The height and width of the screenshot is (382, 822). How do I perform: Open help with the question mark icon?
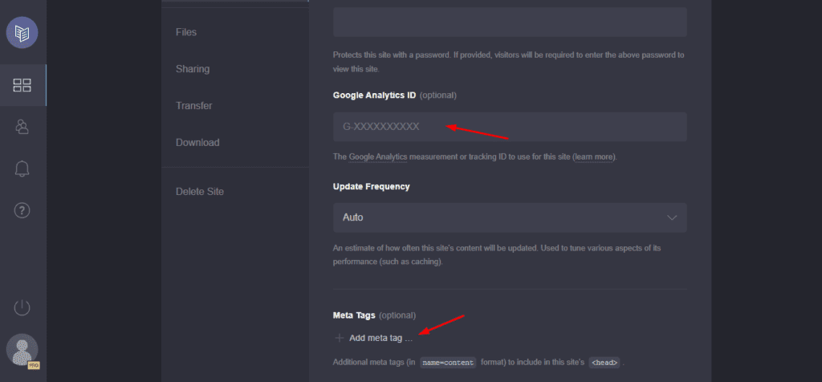point(22,210)
